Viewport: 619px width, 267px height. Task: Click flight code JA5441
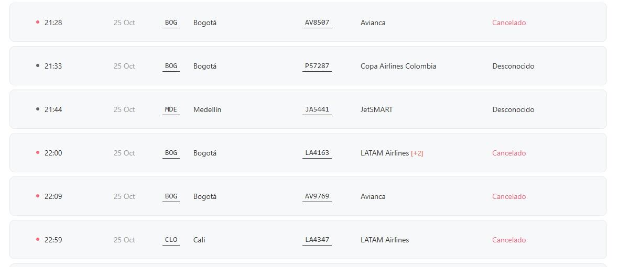[317, 109]
